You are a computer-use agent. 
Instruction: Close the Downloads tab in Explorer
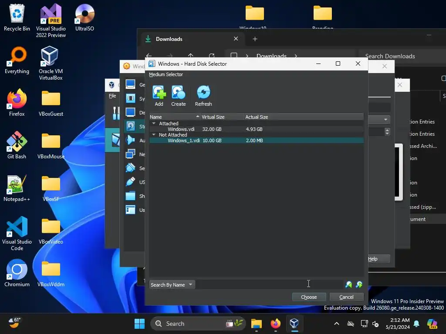[236, 39]
